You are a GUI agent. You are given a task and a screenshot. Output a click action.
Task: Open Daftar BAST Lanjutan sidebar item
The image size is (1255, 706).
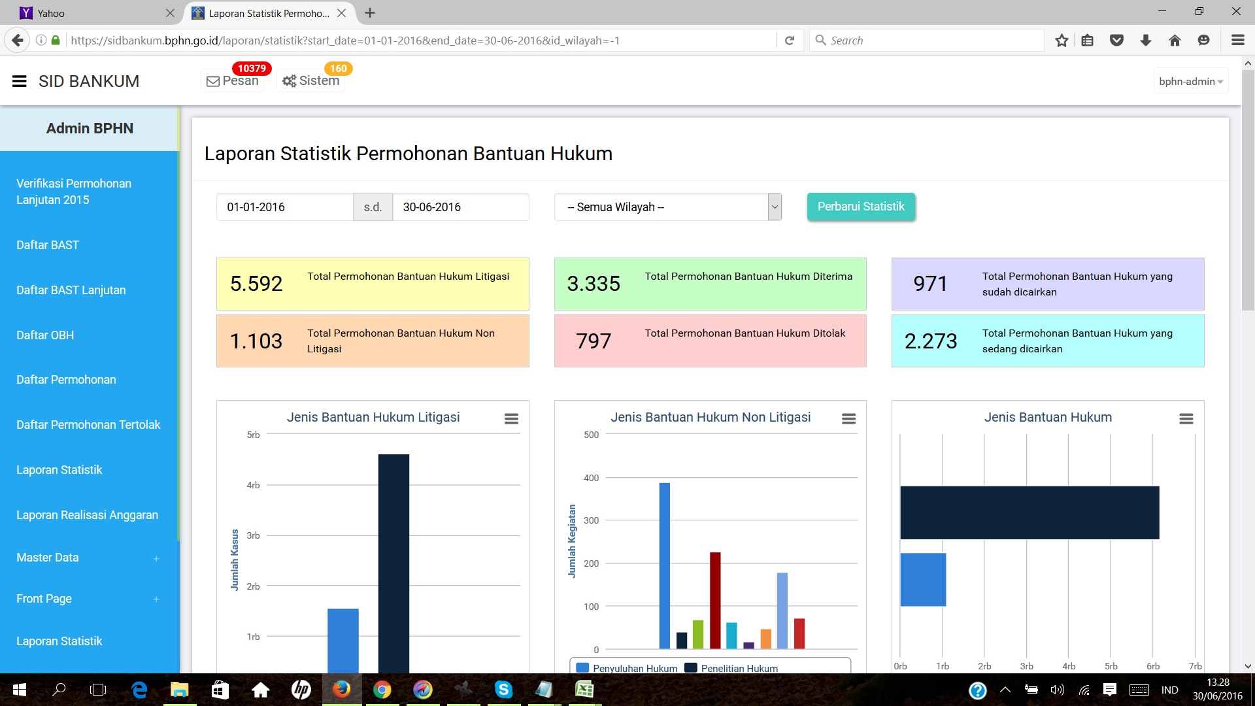[71, 290]
